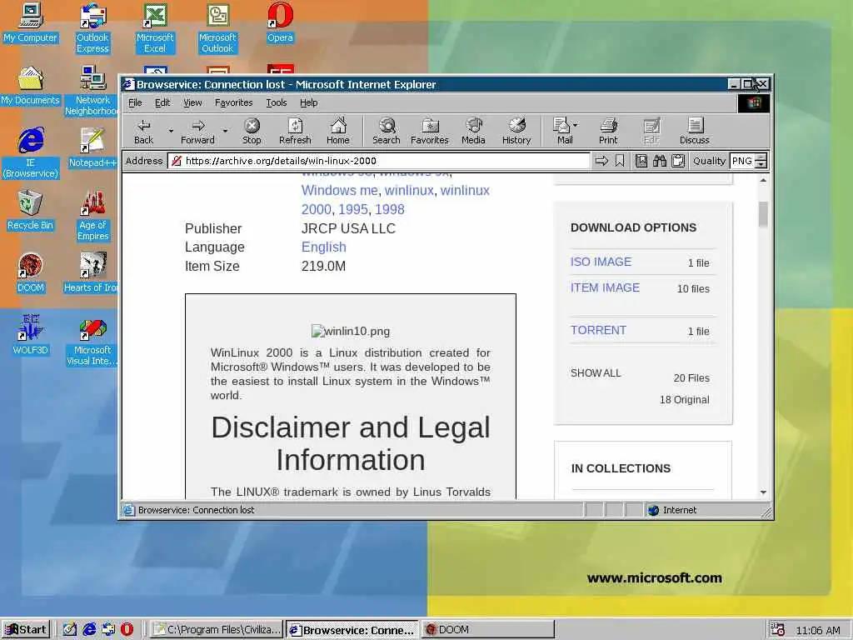Image resolution: width=853 pixels, height=640 pixels.
Task: Click the page scrollbar up arrow
Action: click(x=763, y=180)
